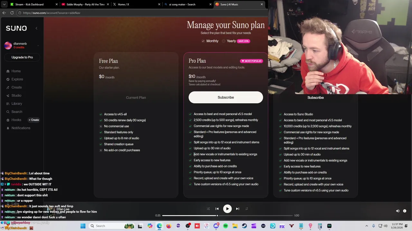Open Studio from the sidebar
The image size is (412, 231).
pyautogui.click(x=14, y=96)
